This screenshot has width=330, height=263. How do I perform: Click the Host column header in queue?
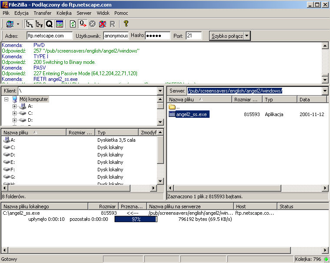(256, 206)
